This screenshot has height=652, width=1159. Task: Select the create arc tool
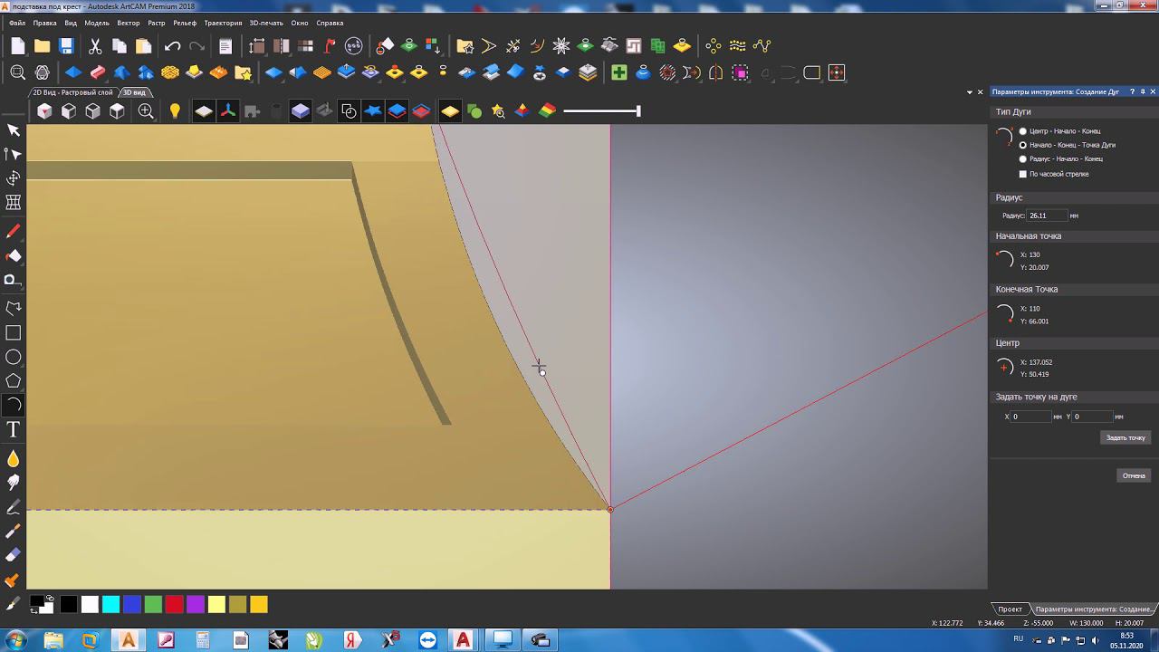(14, 405)
